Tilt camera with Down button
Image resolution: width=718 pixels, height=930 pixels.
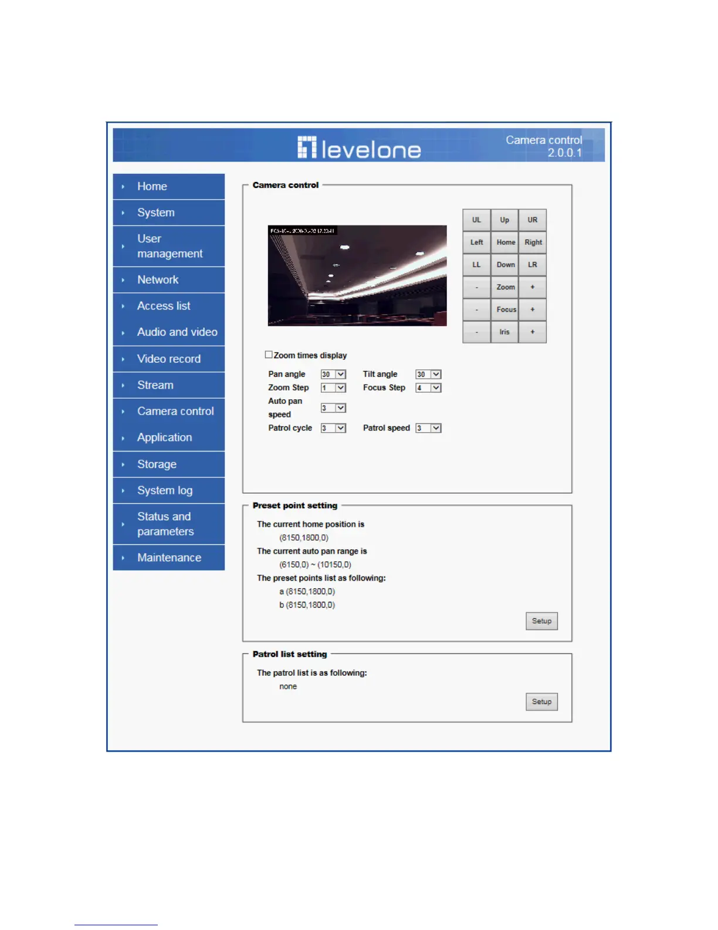click(504, 265)
